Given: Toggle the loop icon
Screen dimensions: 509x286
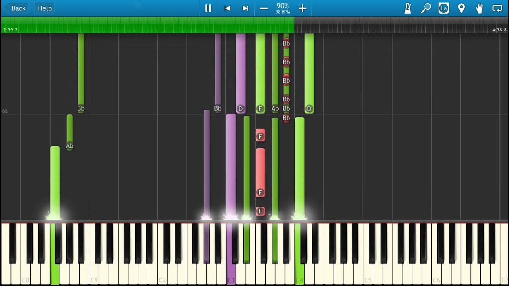Looking at the screenshot, I should [x=497, y=8].
